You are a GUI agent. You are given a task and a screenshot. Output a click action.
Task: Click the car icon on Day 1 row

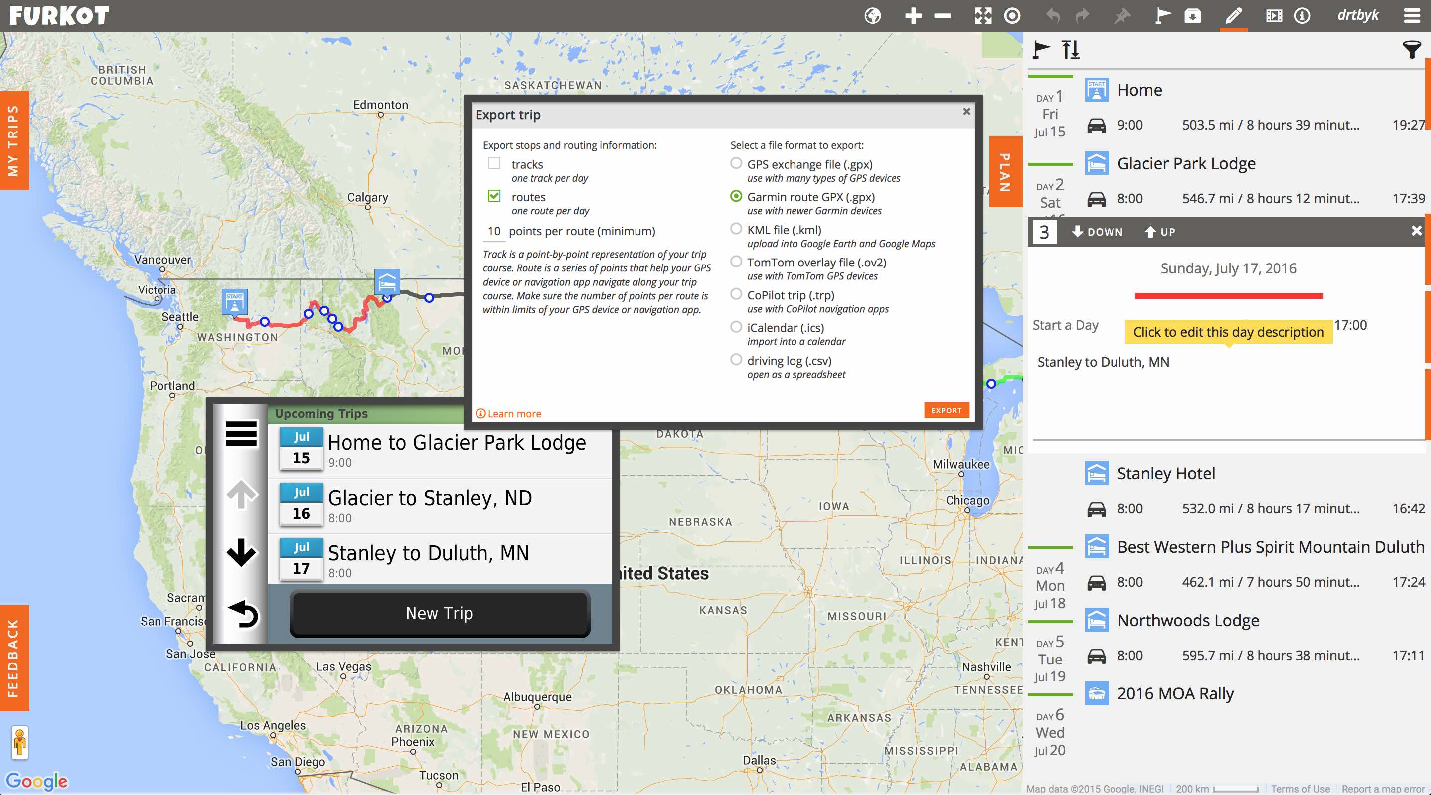(1096, 126)
